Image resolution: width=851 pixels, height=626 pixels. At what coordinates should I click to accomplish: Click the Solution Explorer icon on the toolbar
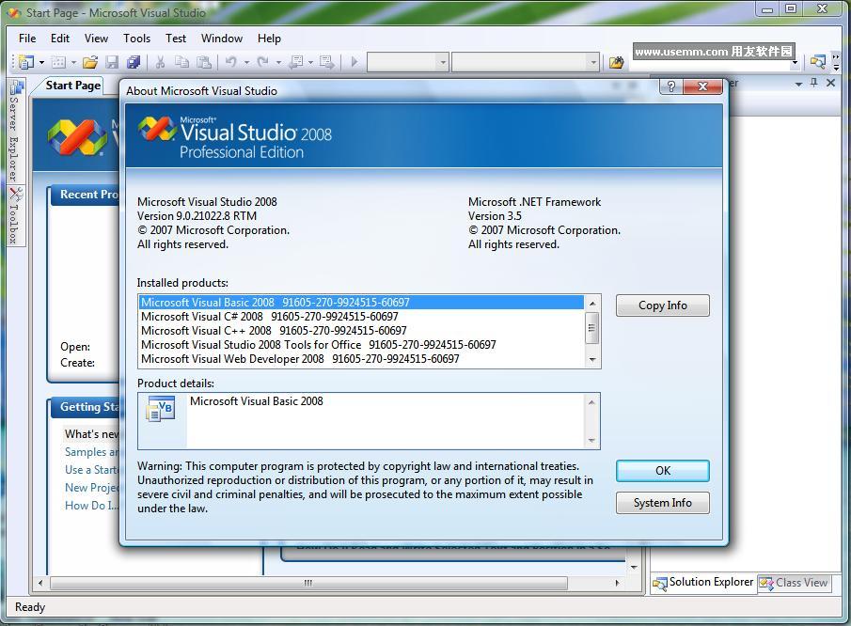(x=817, y=62)
